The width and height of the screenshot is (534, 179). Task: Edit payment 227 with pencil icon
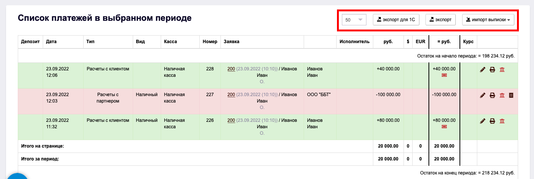tap(483, 95)
